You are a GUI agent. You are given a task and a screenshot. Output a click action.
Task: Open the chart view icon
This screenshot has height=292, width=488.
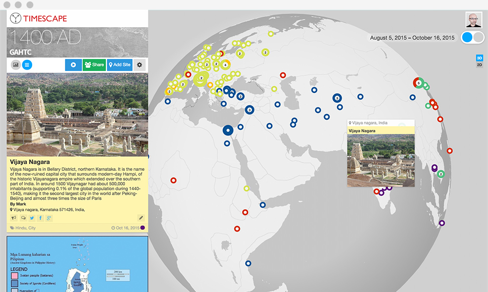pyautogui.click(x=16, y=65)
